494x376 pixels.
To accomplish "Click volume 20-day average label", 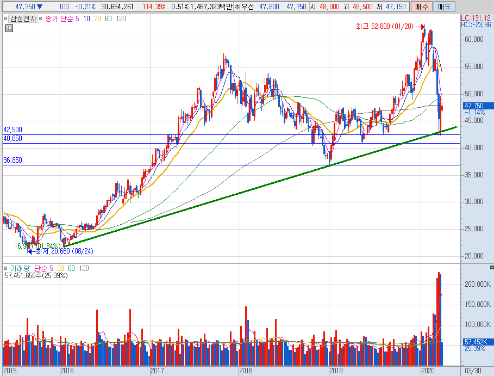I will pos(60,268).
